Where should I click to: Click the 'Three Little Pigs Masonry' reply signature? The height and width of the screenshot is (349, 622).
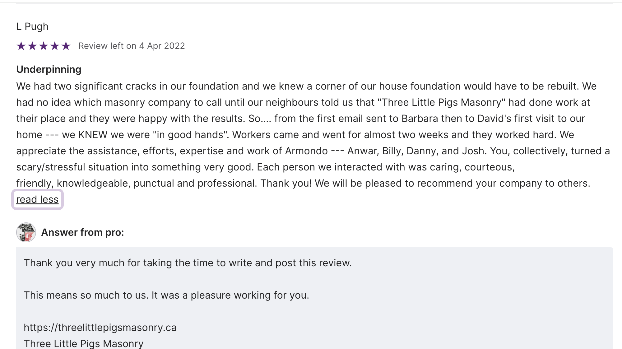point(84,343)
